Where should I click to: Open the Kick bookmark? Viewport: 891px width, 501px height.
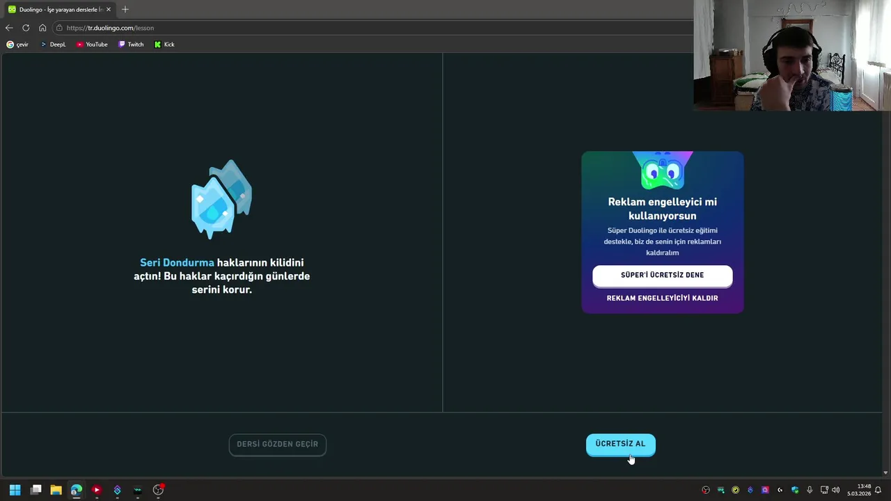coord(164,45)
